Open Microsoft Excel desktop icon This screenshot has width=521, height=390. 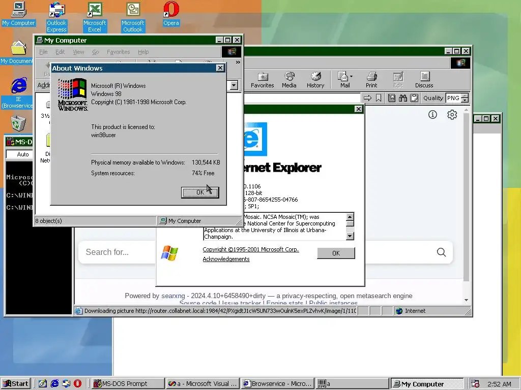click(94, 17)
